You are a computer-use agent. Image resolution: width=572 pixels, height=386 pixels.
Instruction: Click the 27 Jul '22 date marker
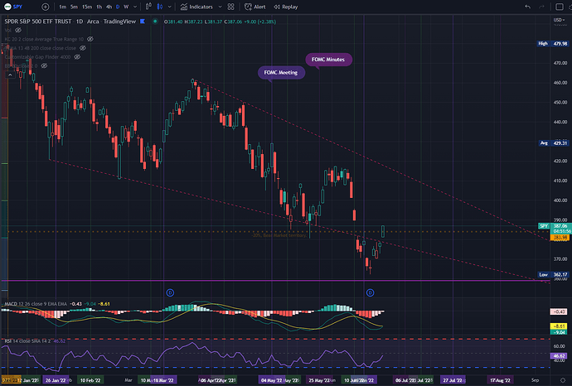click(x=453, y=380)
